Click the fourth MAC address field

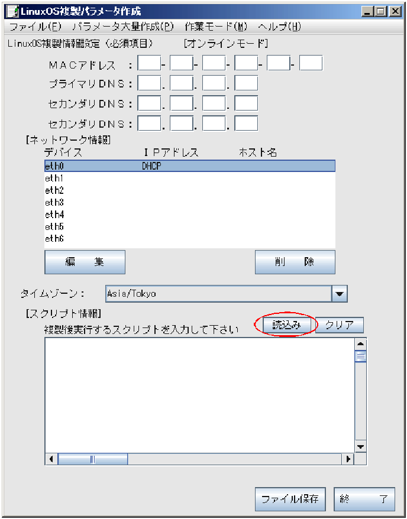click(246, 63)
